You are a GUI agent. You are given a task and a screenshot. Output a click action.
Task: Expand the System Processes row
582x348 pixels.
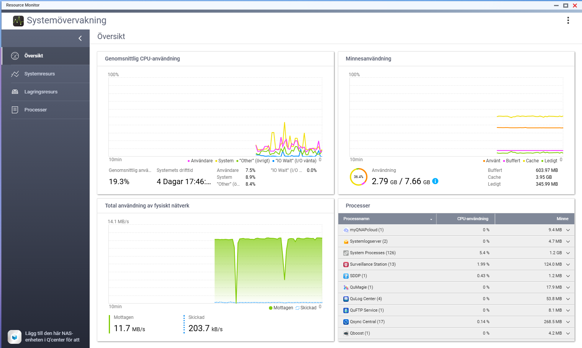pyautogui.click(x=568, y=253)
